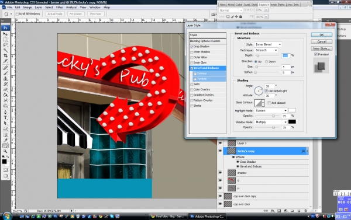
Task: Click the Print Size button
Action: [95, 14]
